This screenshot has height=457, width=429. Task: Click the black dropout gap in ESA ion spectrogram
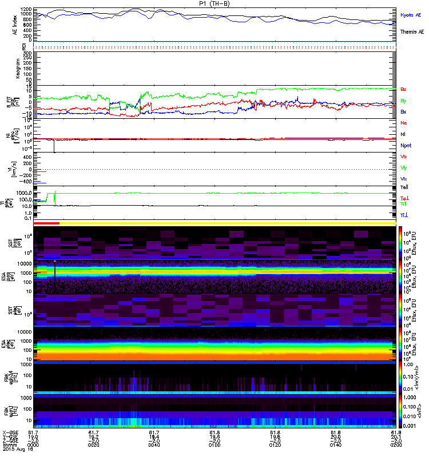[x=55, y=276]
